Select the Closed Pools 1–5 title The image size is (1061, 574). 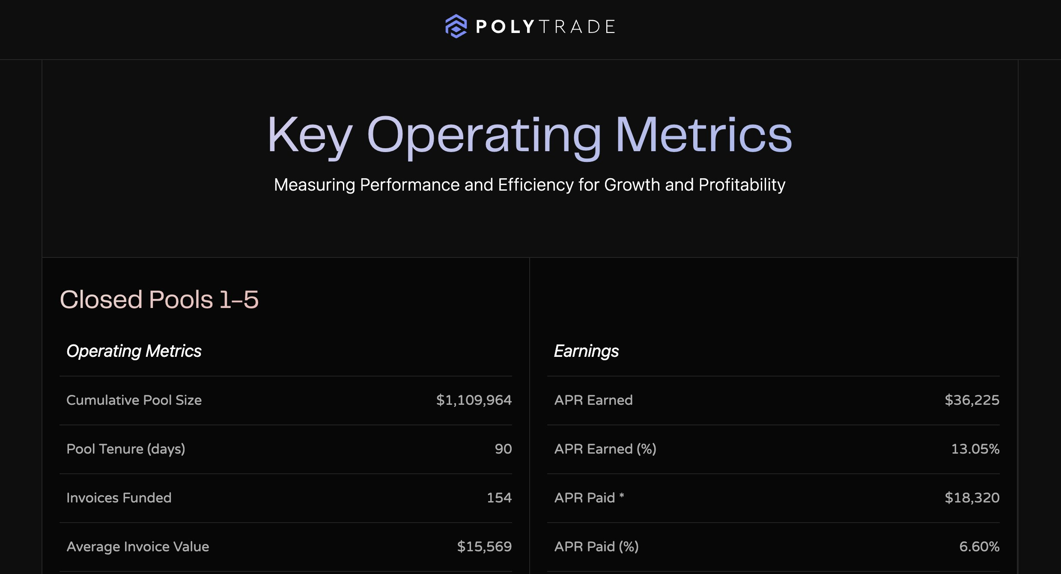pos(159,299)
